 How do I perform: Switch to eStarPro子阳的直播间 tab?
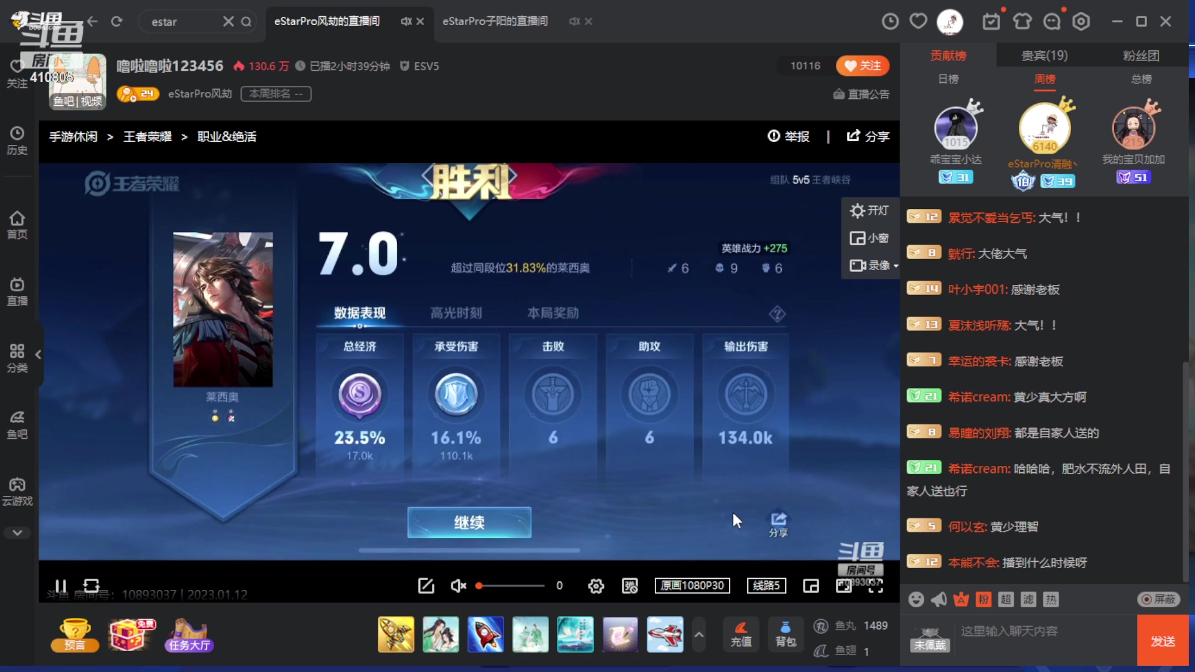(x=495, y=21)
